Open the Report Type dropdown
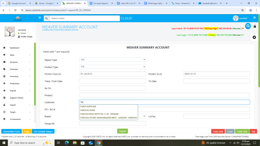 click(112, 60)
